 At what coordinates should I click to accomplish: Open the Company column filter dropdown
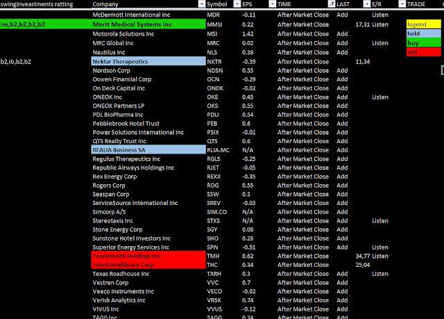pos(202,4)
